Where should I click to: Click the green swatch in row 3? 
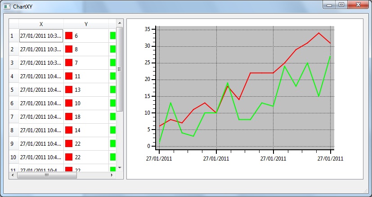tap(113, 63)
